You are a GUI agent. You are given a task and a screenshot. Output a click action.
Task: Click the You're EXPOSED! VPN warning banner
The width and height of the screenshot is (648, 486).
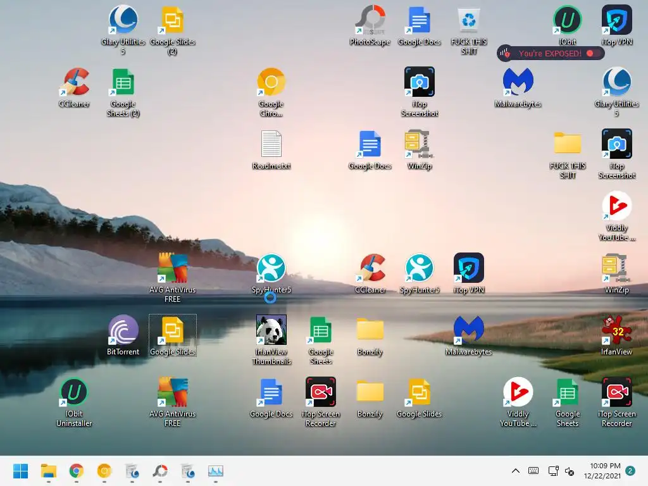click(551, 53)
